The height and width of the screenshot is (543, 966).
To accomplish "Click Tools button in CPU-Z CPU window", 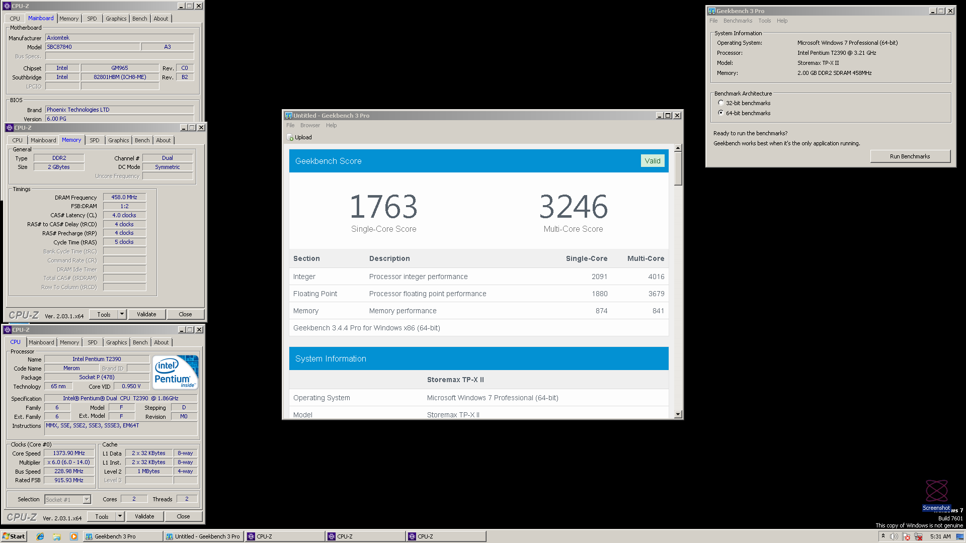I will 102,516.
